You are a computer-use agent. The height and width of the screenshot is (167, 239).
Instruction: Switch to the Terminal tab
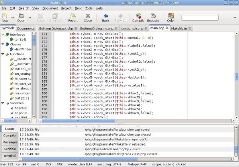[x=10, y=155]
